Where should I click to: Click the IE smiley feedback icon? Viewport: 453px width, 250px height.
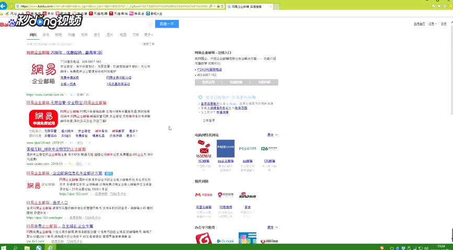[x=451, y=6]
